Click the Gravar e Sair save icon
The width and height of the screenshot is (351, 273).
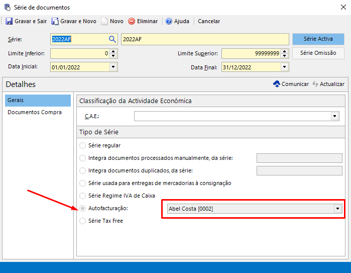(x=9, y=21)
